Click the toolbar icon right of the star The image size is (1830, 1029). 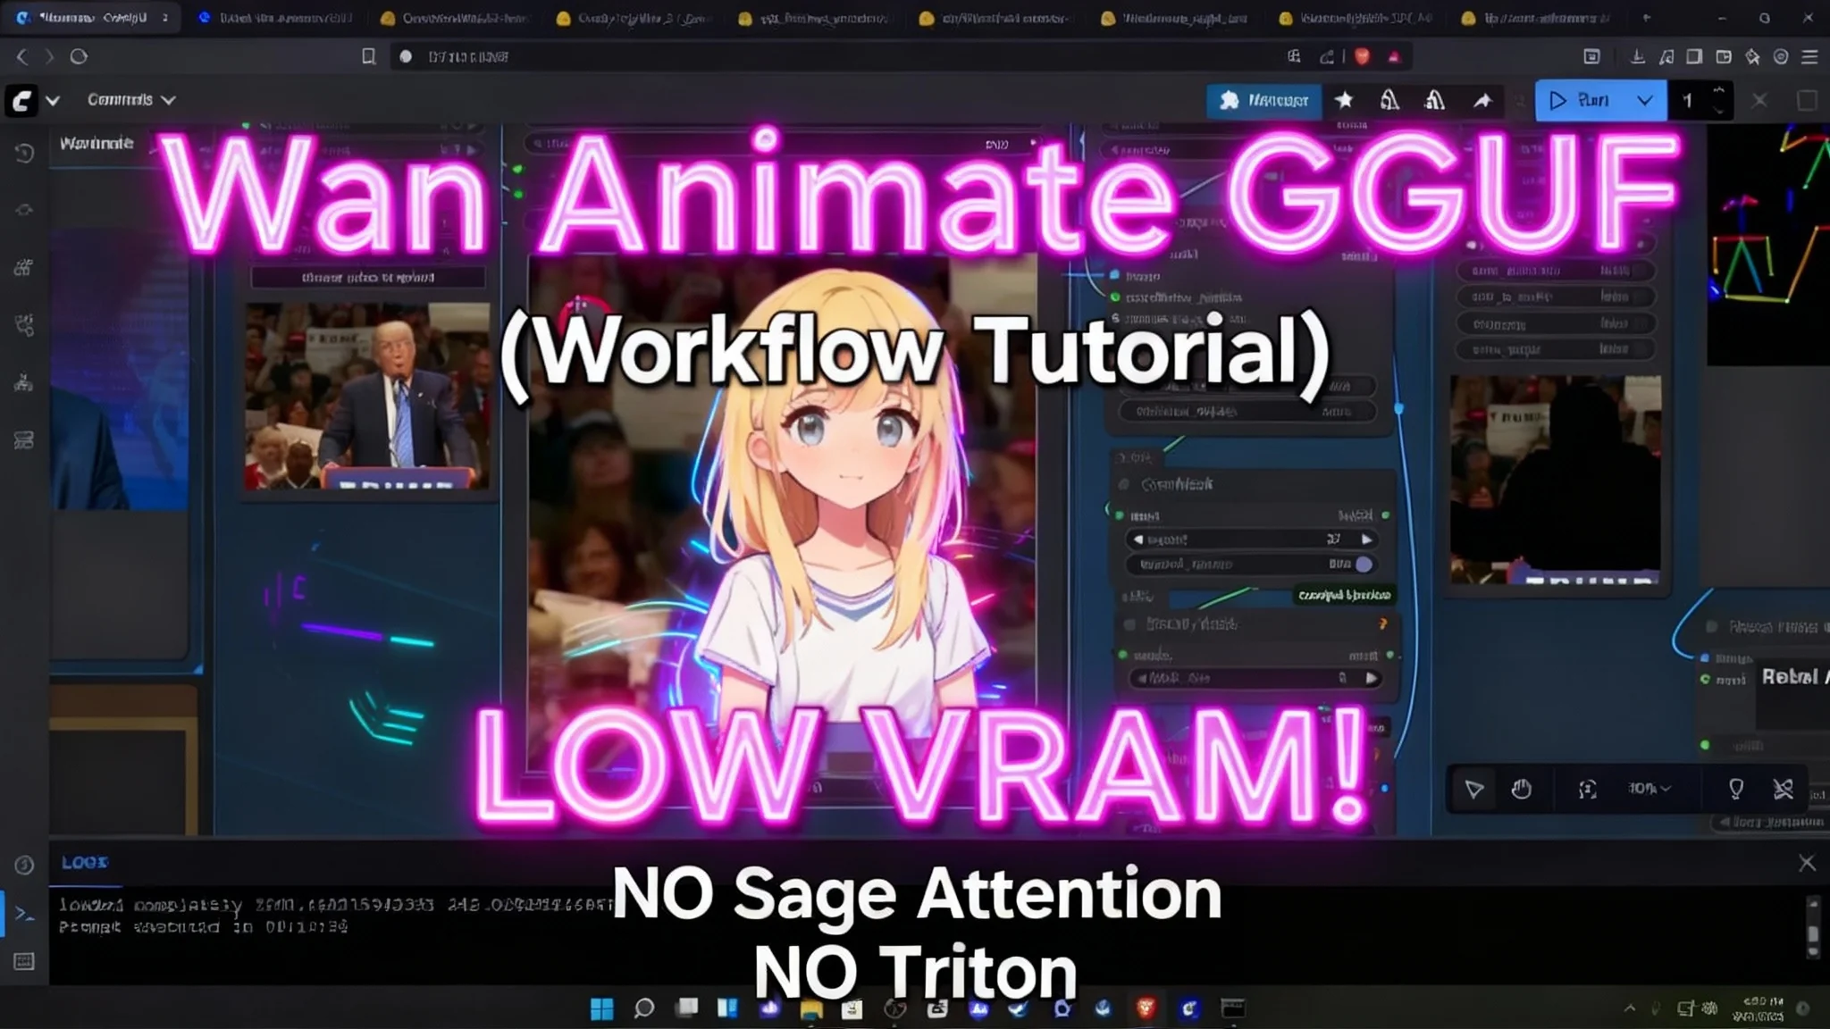point(1389,100)
